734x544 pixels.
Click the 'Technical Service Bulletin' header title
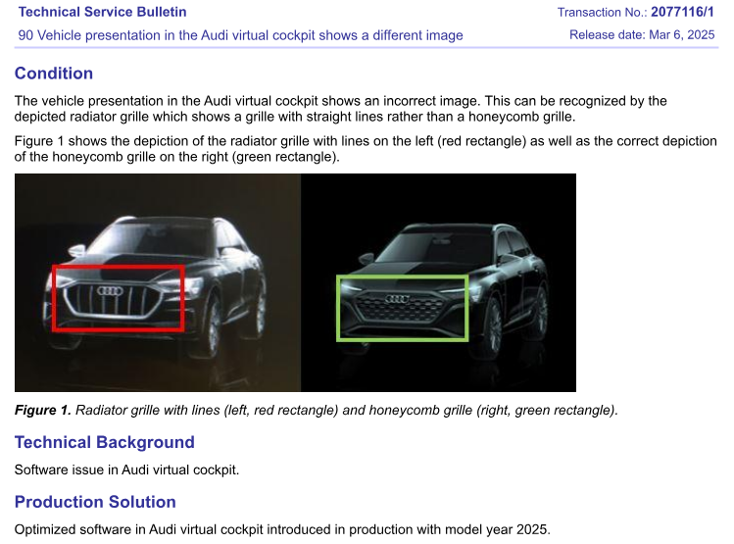pos(103,12)
